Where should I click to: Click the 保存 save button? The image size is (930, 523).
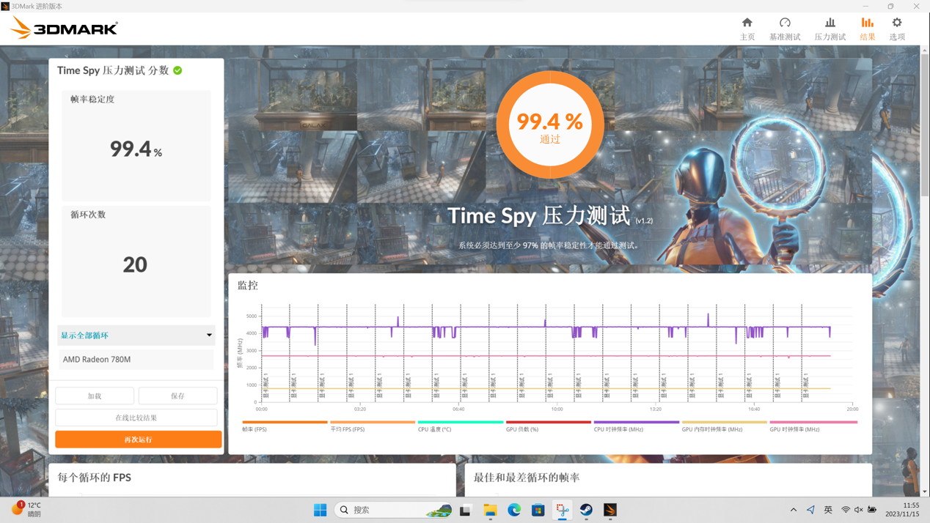[177, 396]
